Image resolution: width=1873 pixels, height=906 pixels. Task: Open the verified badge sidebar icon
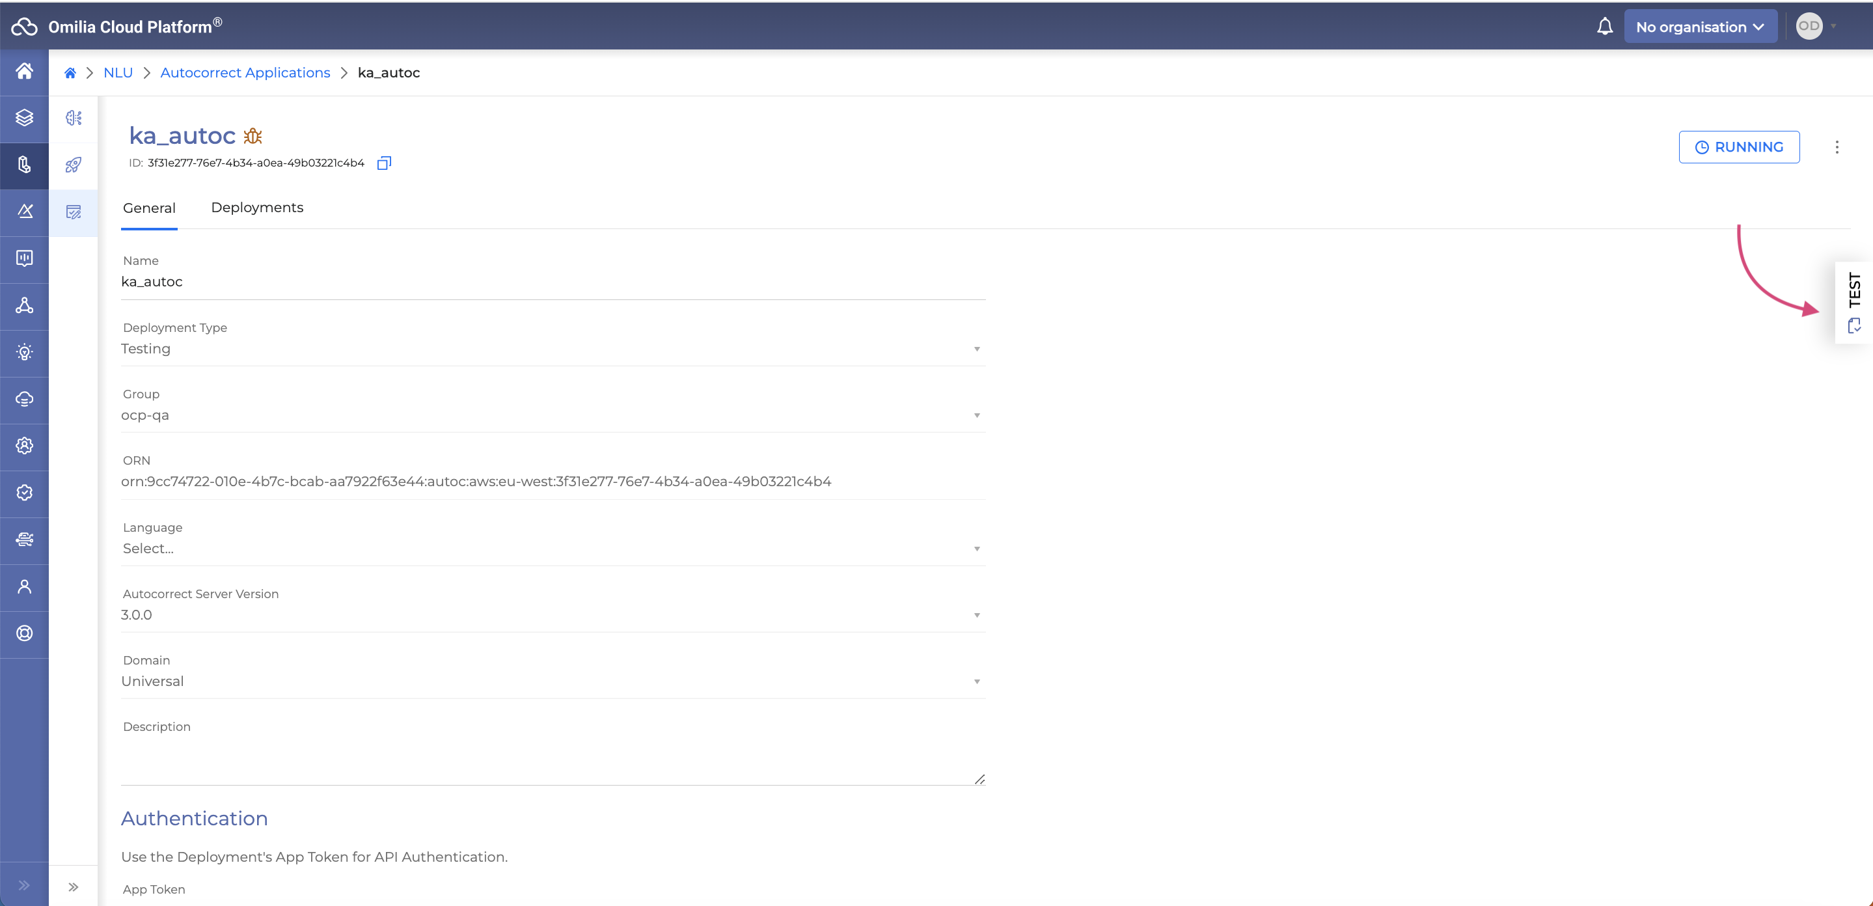click(24, 493)
